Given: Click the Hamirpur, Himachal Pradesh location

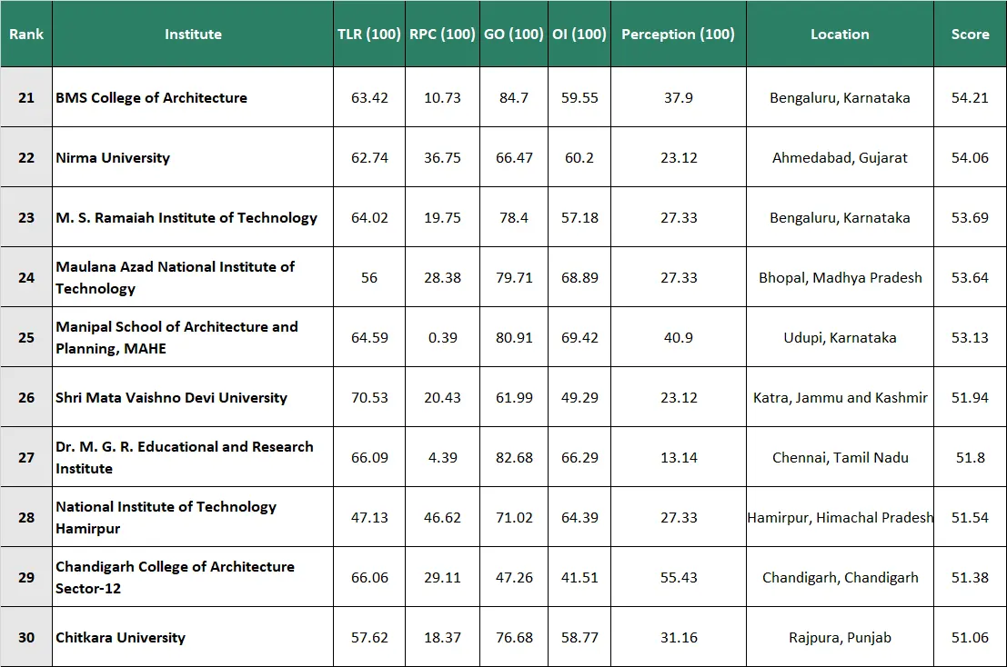Looking at the screenshot, I should [x=840, y=517].
